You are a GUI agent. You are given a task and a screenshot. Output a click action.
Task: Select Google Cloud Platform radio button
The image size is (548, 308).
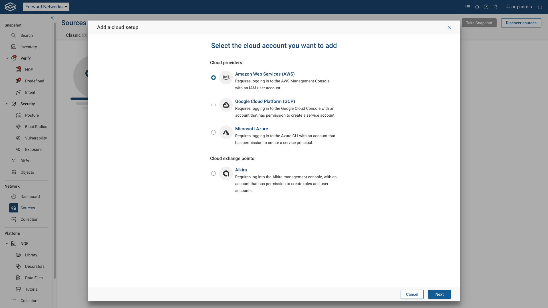213,105
